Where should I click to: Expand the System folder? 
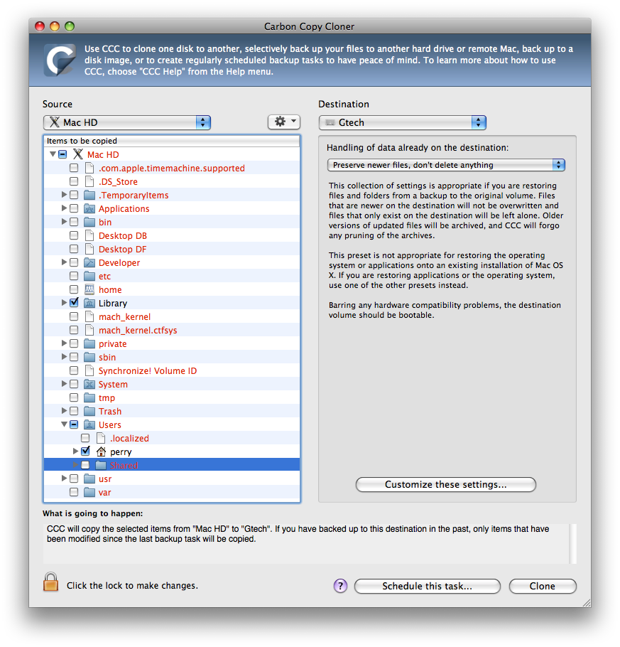[65, 384]
